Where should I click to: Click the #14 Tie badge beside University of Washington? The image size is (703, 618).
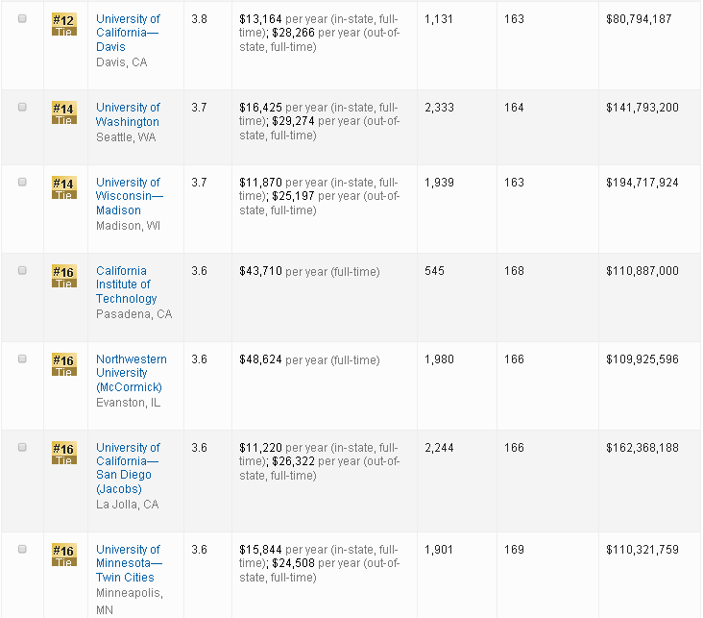tap(63, 112)
